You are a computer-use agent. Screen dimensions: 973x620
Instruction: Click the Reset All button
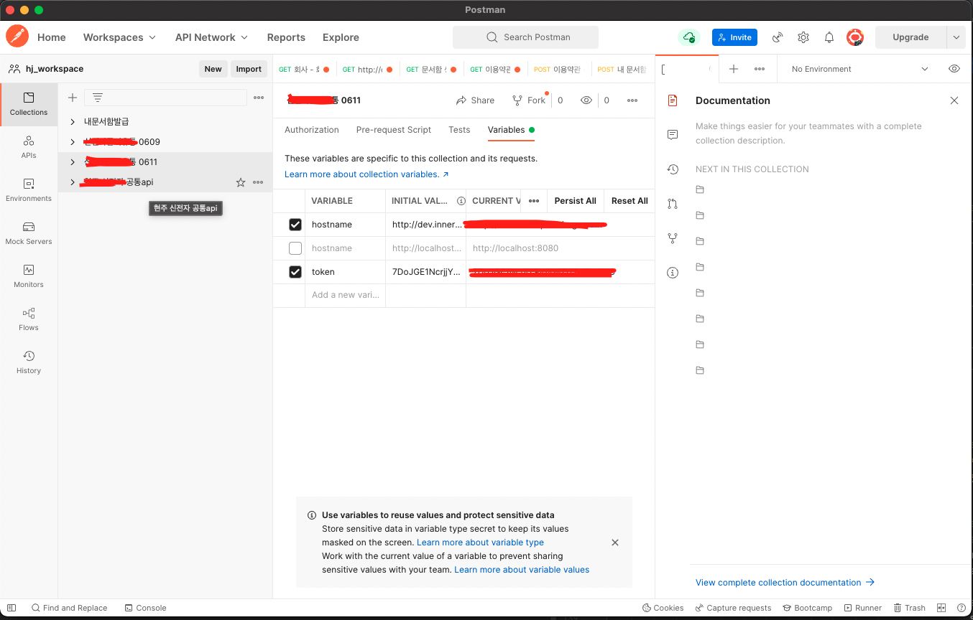tap(630, 201)
